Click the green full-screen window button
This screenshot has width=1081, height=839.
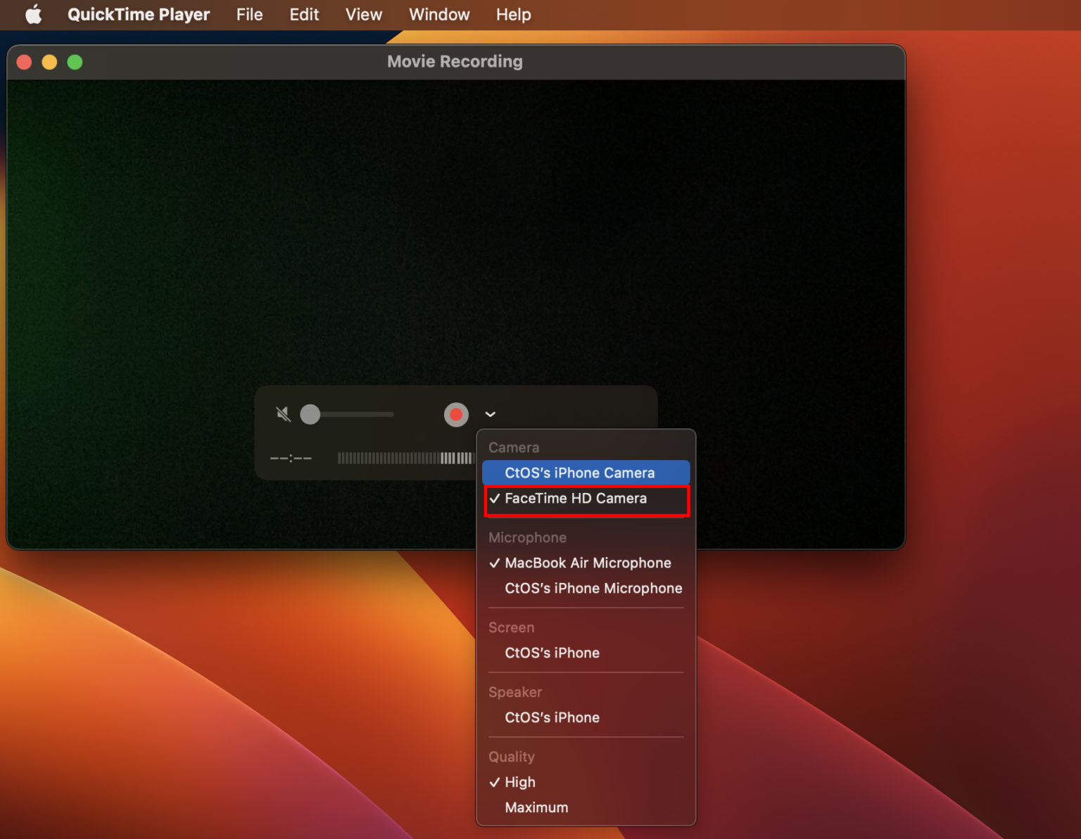(75, 62)
